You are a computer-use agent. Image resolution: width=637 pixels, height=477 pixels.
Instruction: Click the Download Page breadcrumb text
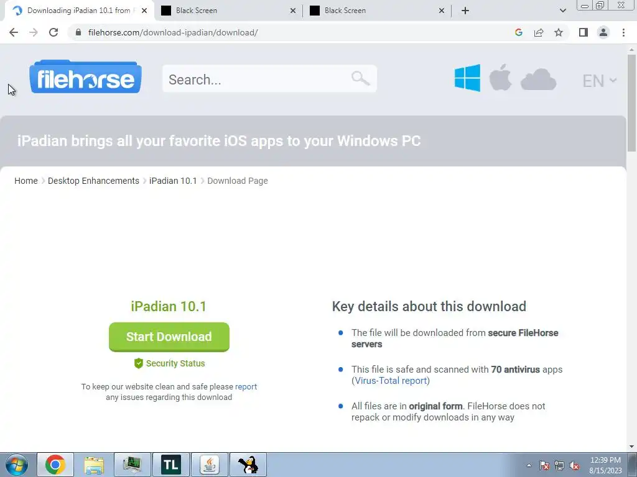[x=238, y=181]
